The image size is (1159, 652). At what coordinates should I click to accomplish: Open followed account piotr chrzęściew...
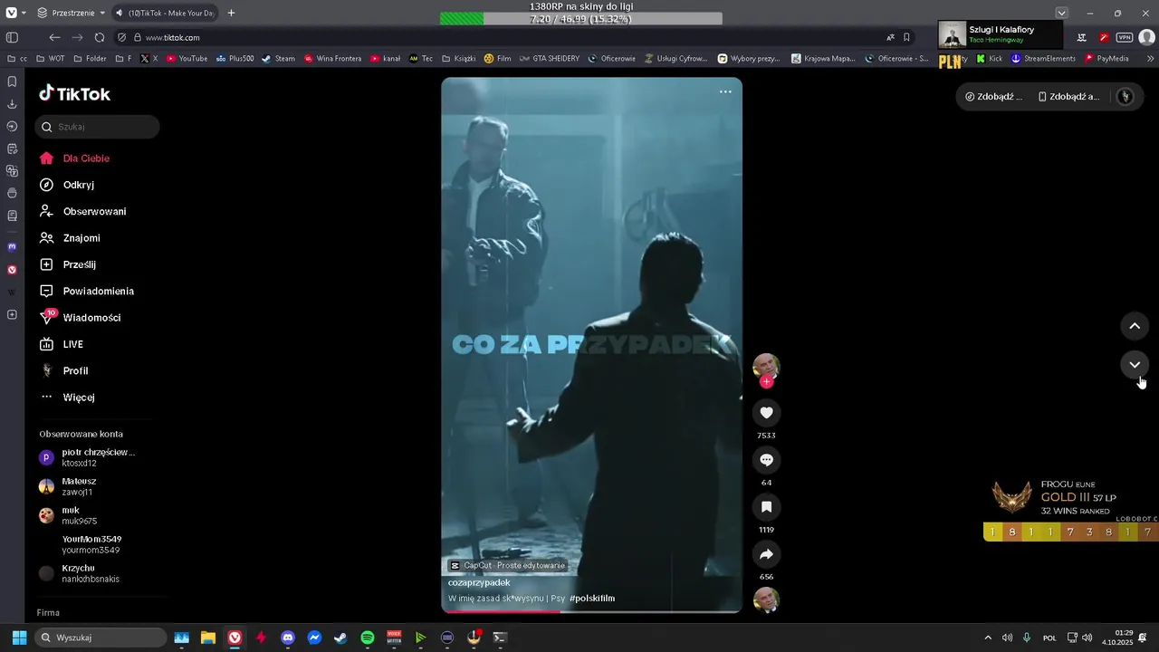coord(97,457)
